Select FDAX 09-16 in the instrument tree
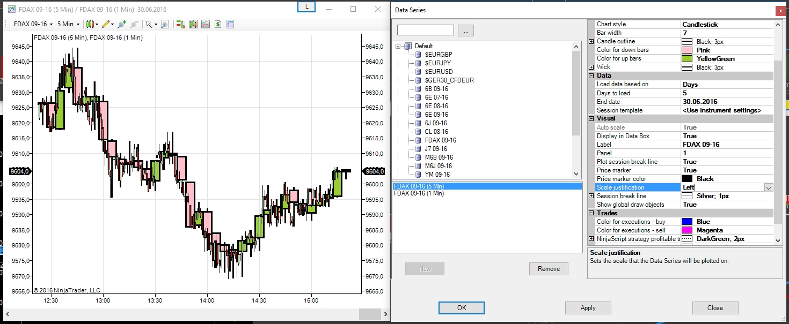789x324 pixels. 440,140
